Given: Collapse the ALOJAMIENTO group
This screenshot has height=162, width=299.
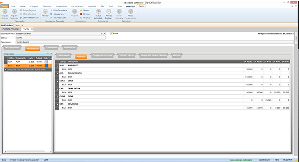Looking at the screenshot, I should [x=58, y=74].
